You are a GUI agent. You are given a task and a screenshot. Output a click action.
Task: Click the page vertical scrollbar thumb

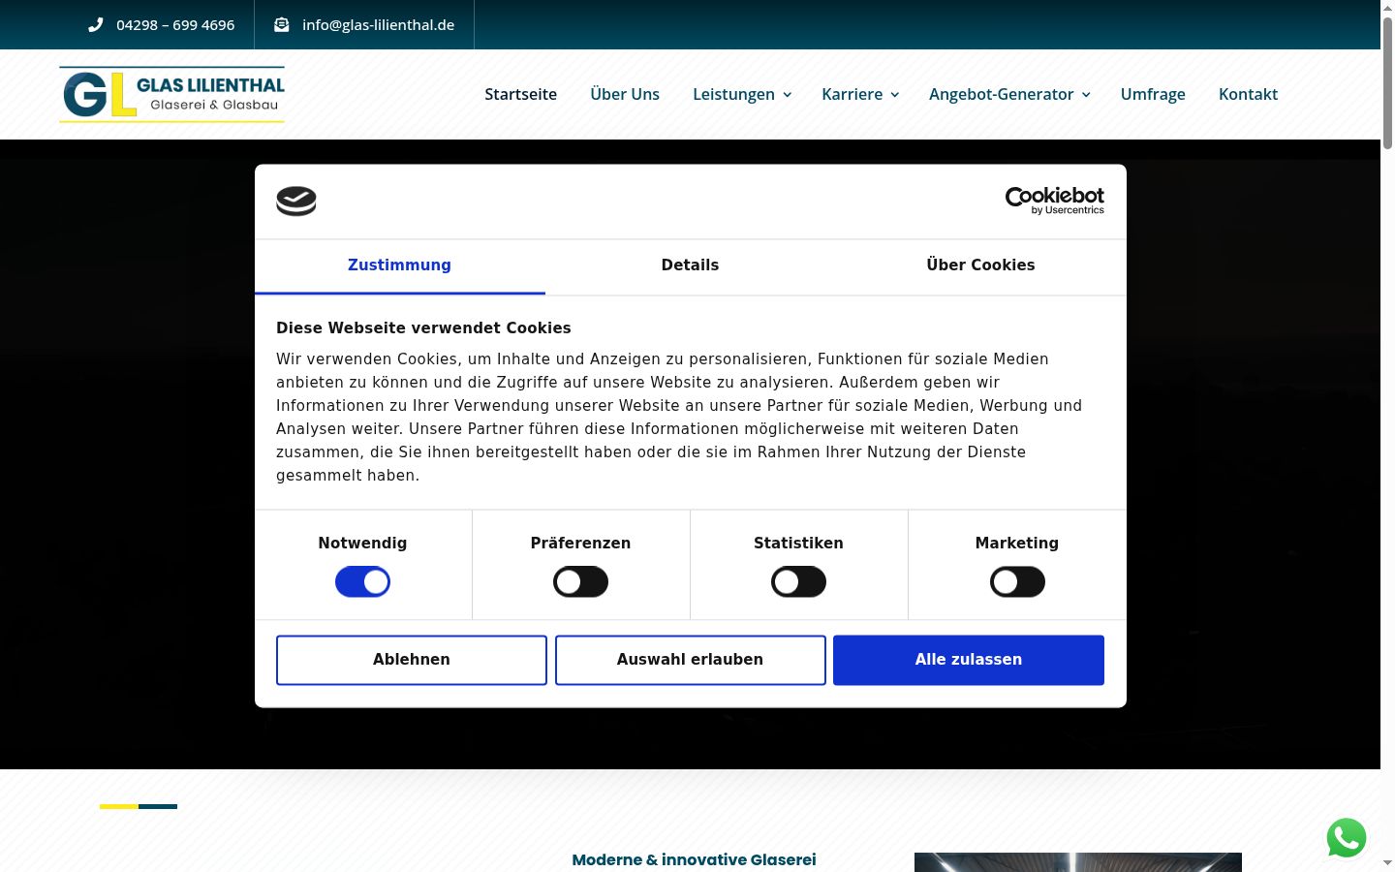pyautogui.click(x=1387, y=82)
